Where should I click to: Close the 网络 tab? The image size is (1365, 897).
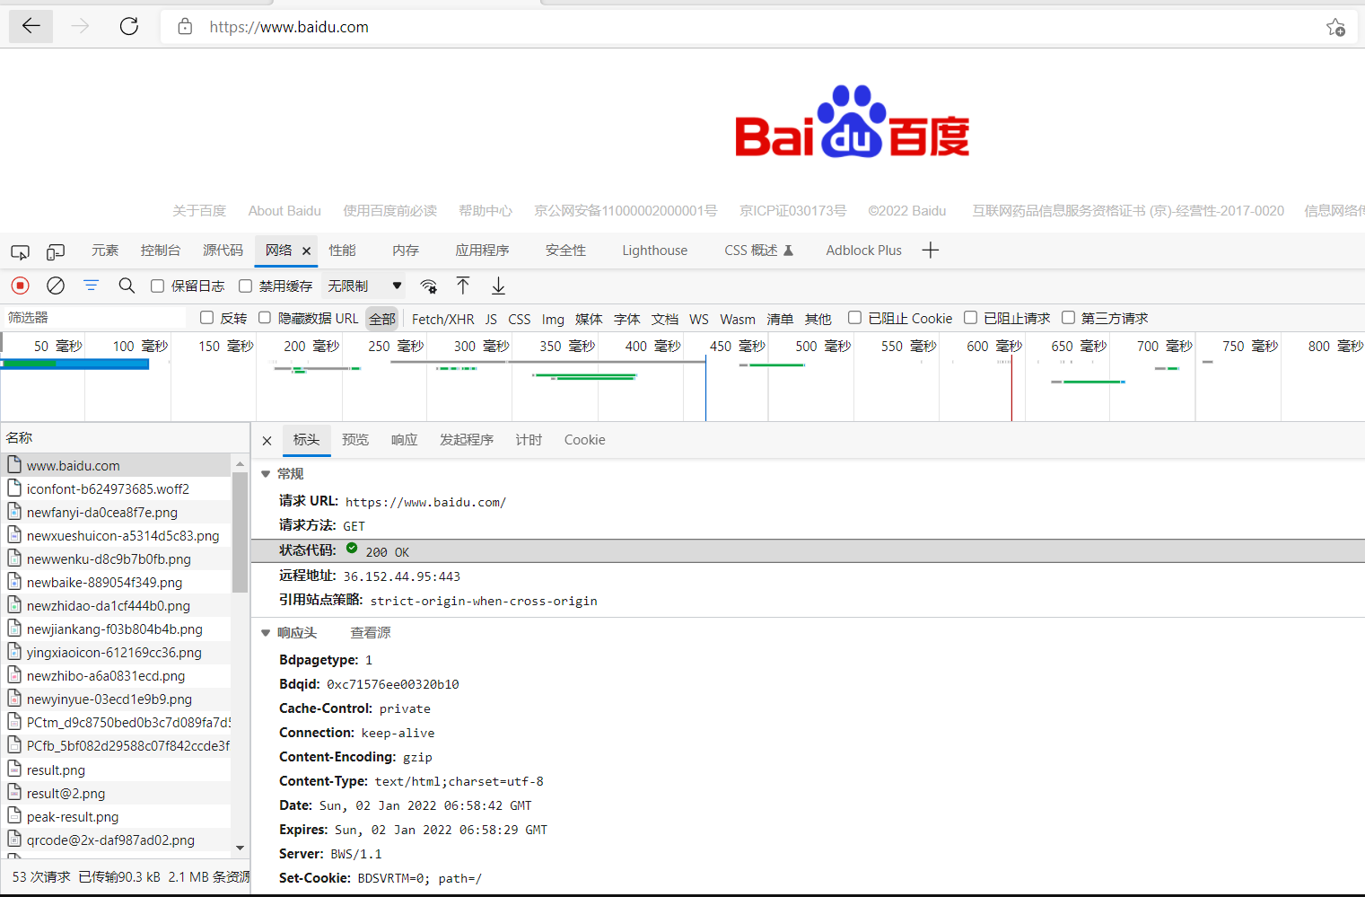point(306,251)
